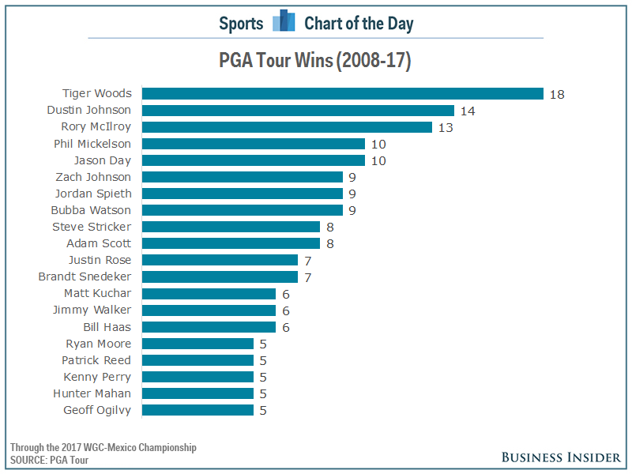Viewport: 632px width, 474px height.
Task: Select the Jason Day bar
Action: [x=253, y=160]
